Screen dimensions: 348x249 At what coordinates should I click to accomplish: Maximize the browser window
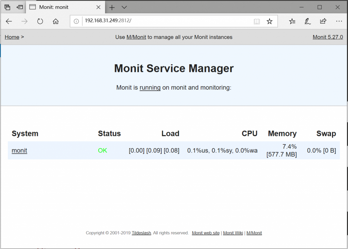click(319, 7)
